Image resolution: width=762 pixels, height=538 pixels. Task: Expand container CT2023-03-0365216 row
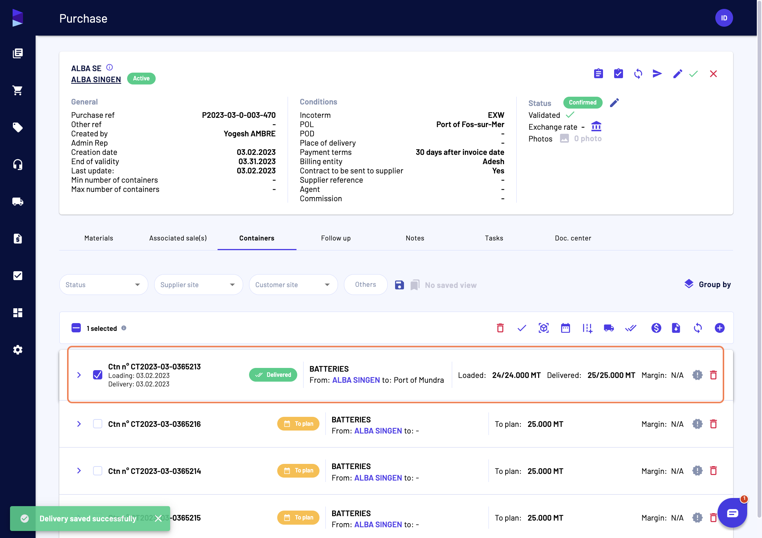tap(79, 424)
